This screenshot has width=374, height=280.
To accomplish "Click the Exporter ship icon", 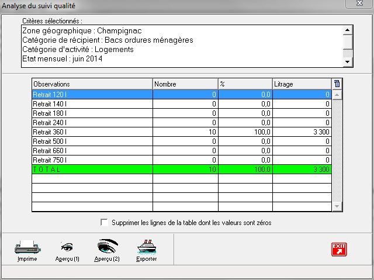I will point(146,247).
